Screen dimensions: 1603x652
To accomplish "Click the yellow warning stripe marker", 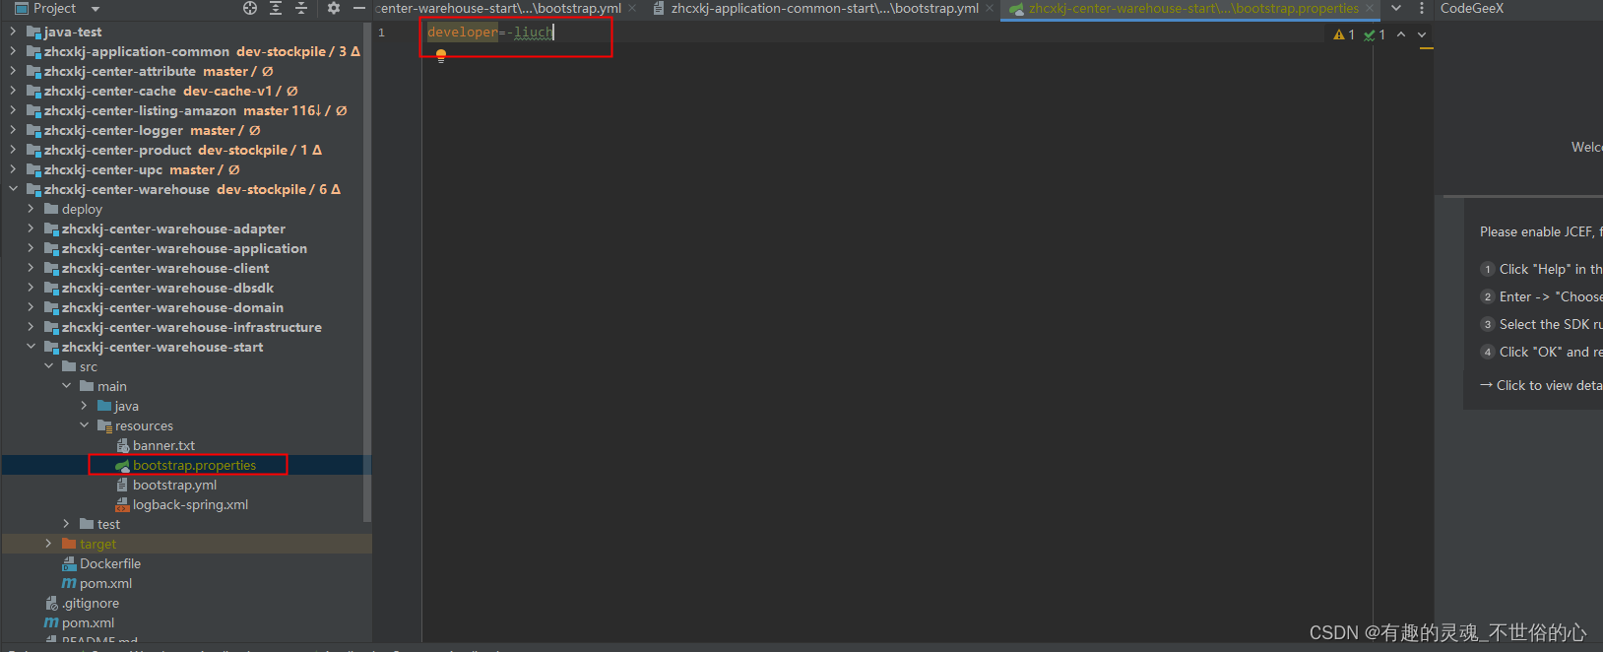I will click(1426, 47).
